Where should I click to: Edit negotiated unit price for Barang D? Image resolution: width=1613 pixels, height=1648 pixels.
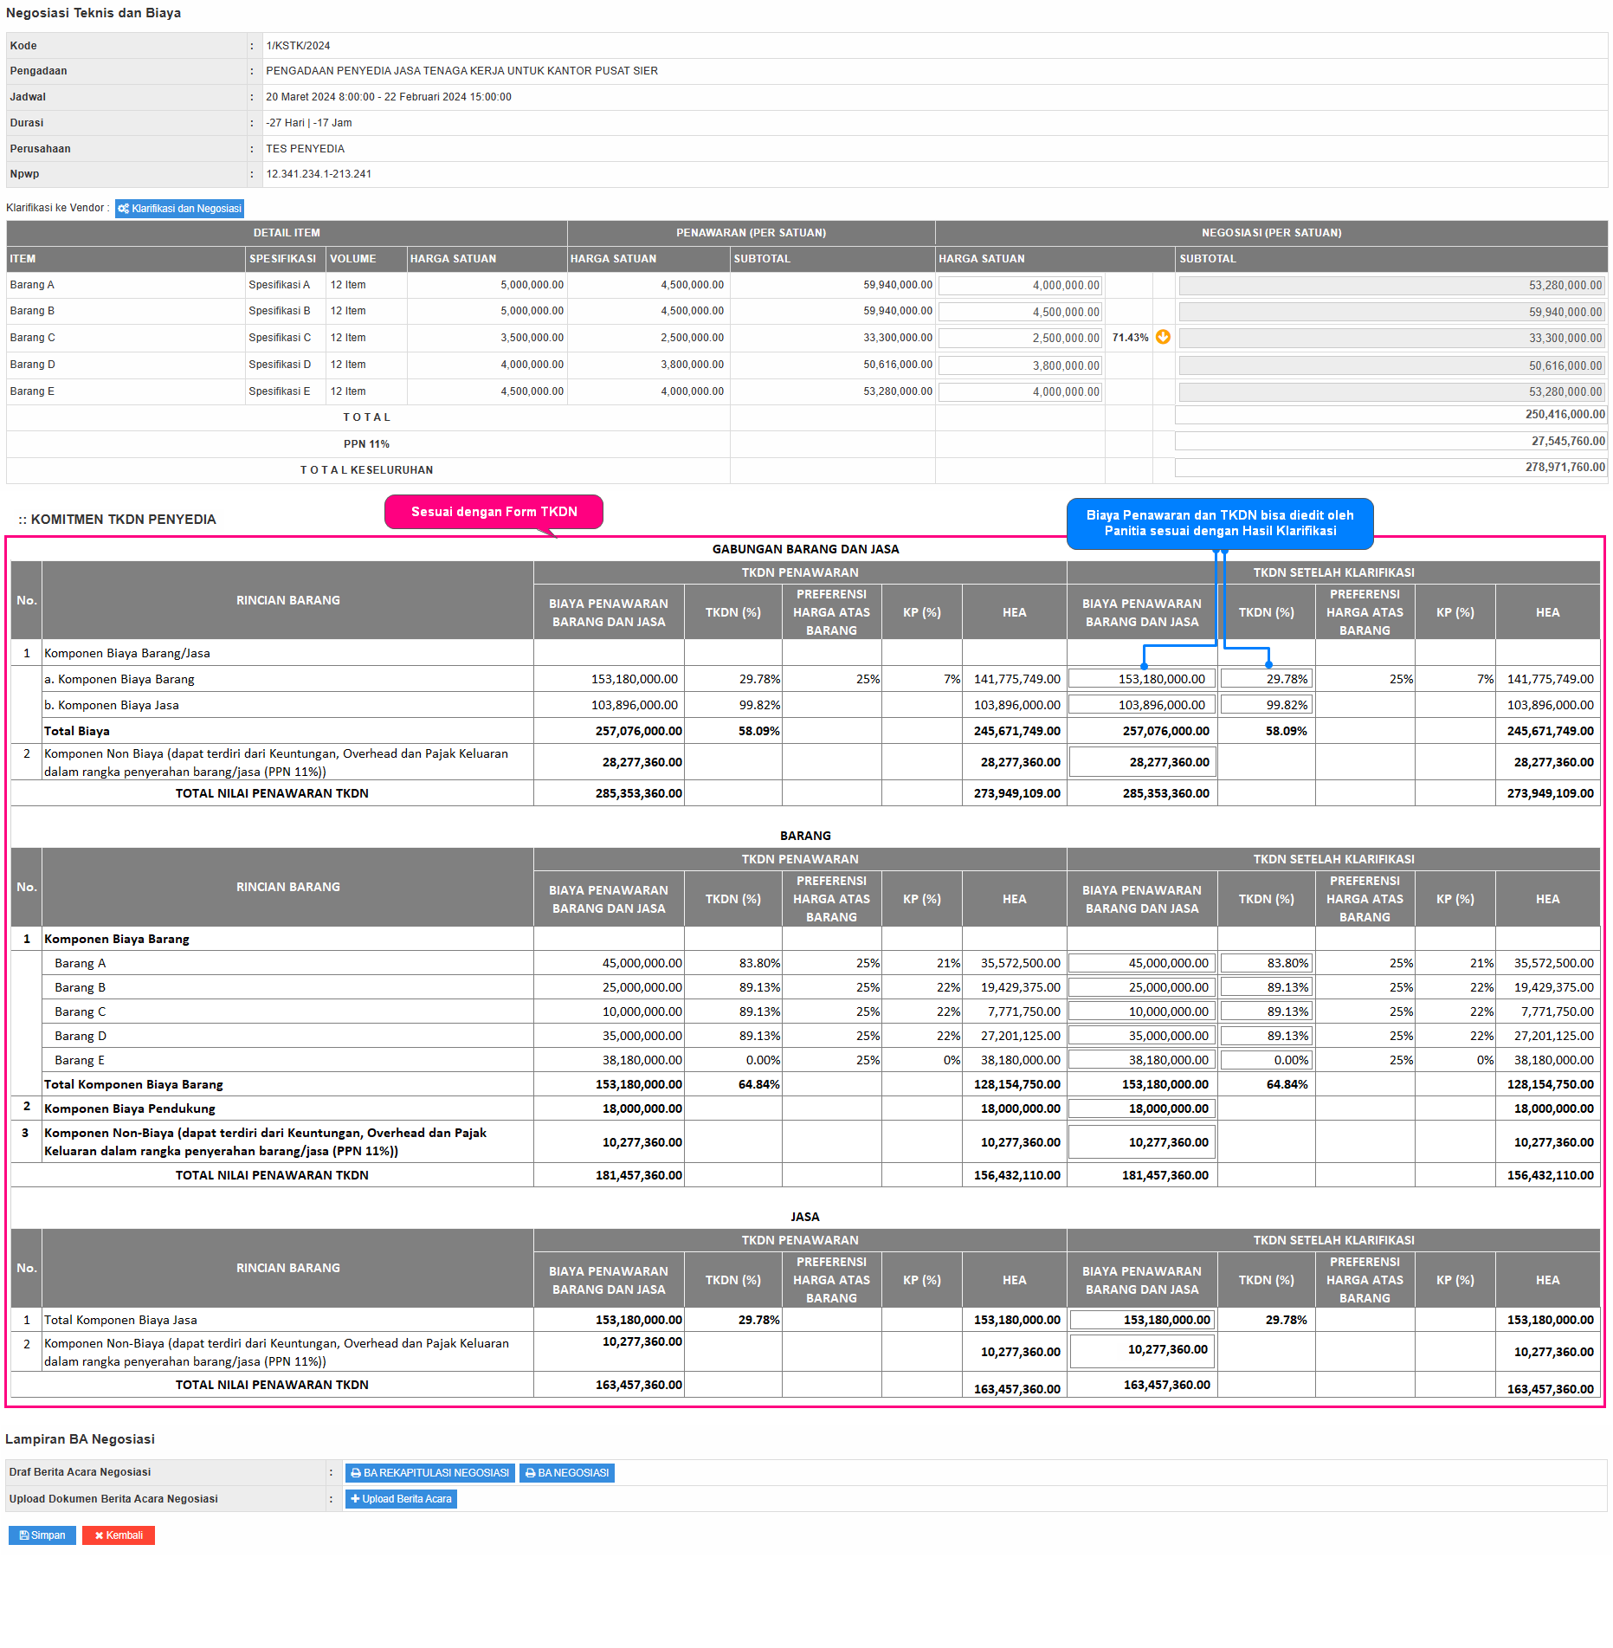click(x=1021, y=365)
